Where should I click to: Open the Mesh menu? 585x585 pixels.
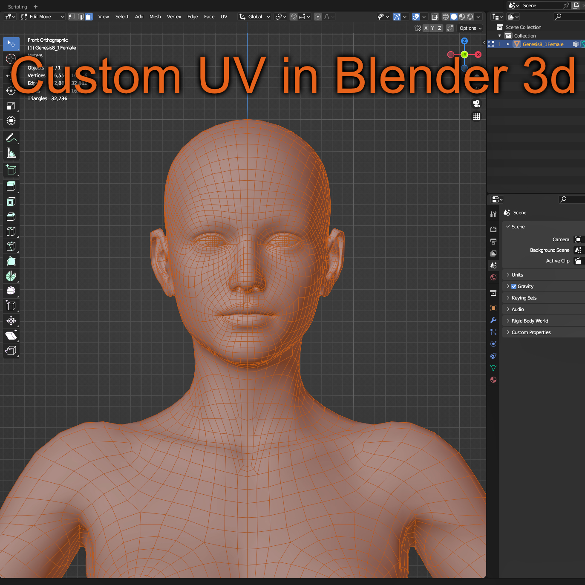155,17
